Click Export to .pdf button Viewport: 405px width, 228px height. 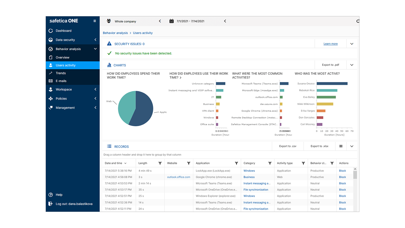(330, 65)
